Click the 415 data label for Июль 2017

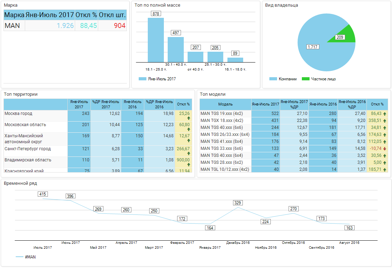[x=43, y=194]
